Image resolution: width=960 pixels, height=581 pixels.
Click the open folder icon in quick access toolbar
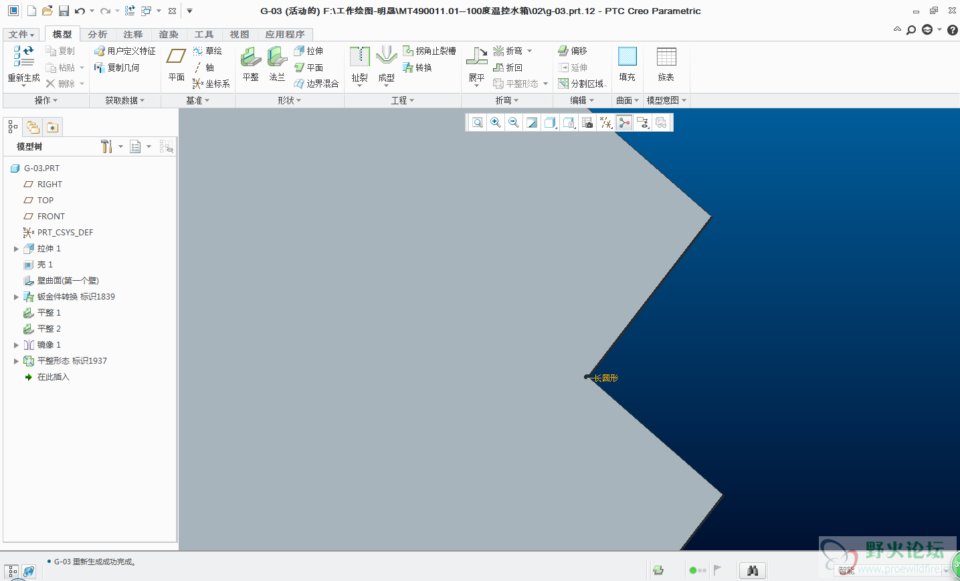tap(47, 11)
